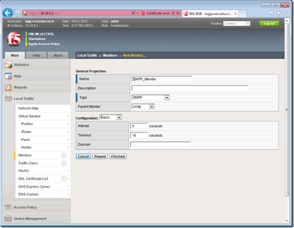
Task: Click the iApp sidebar icon
Action: pyautogui.click(x=8, y=76)
